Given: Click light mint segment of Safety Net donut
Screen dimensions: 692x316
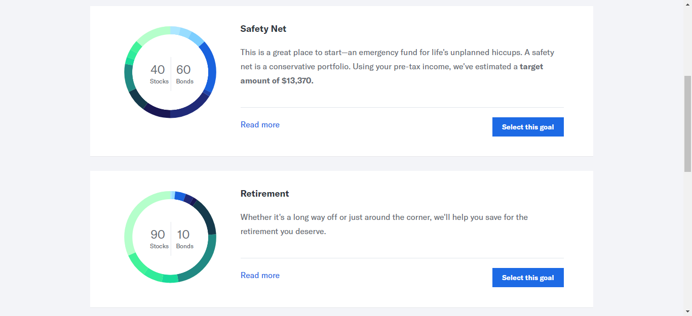Looking at the screenshot, I should tap(152, 33).
